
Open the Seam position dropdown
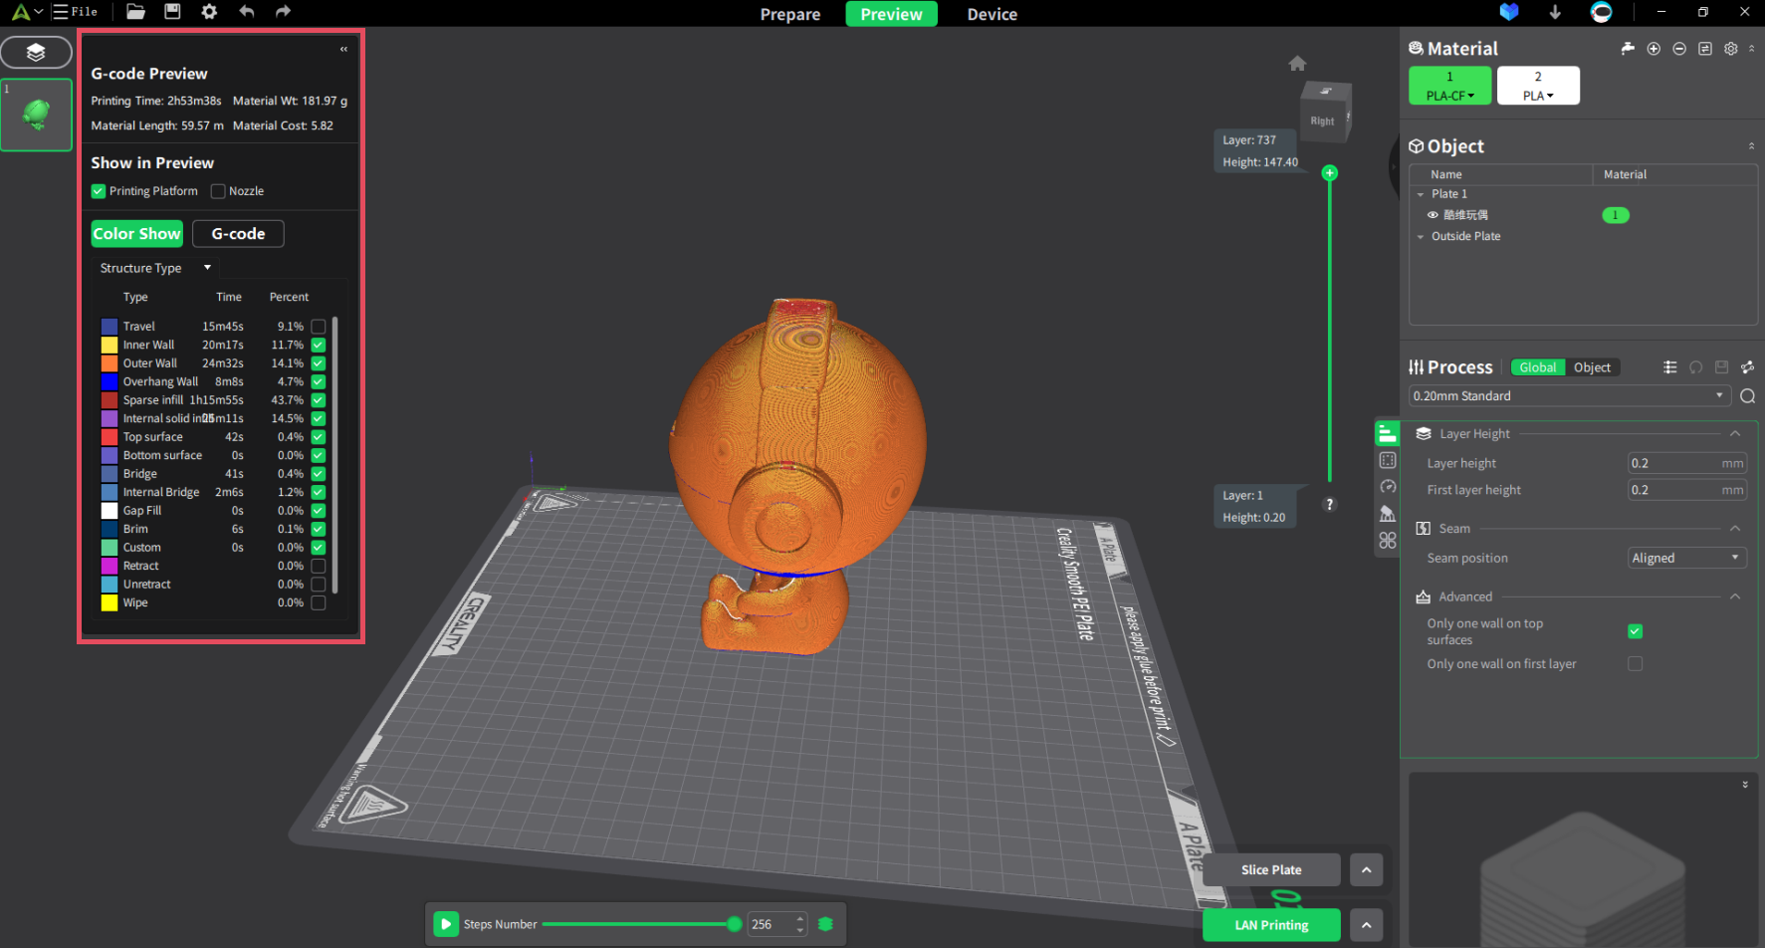pyautogui.click(x=1686, y=558)
